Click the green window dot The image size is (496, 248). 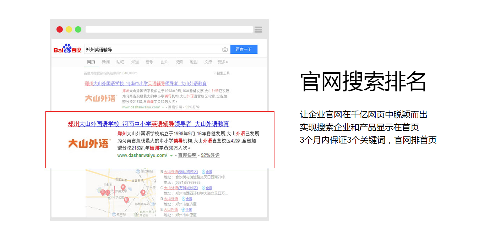(78, 29)
